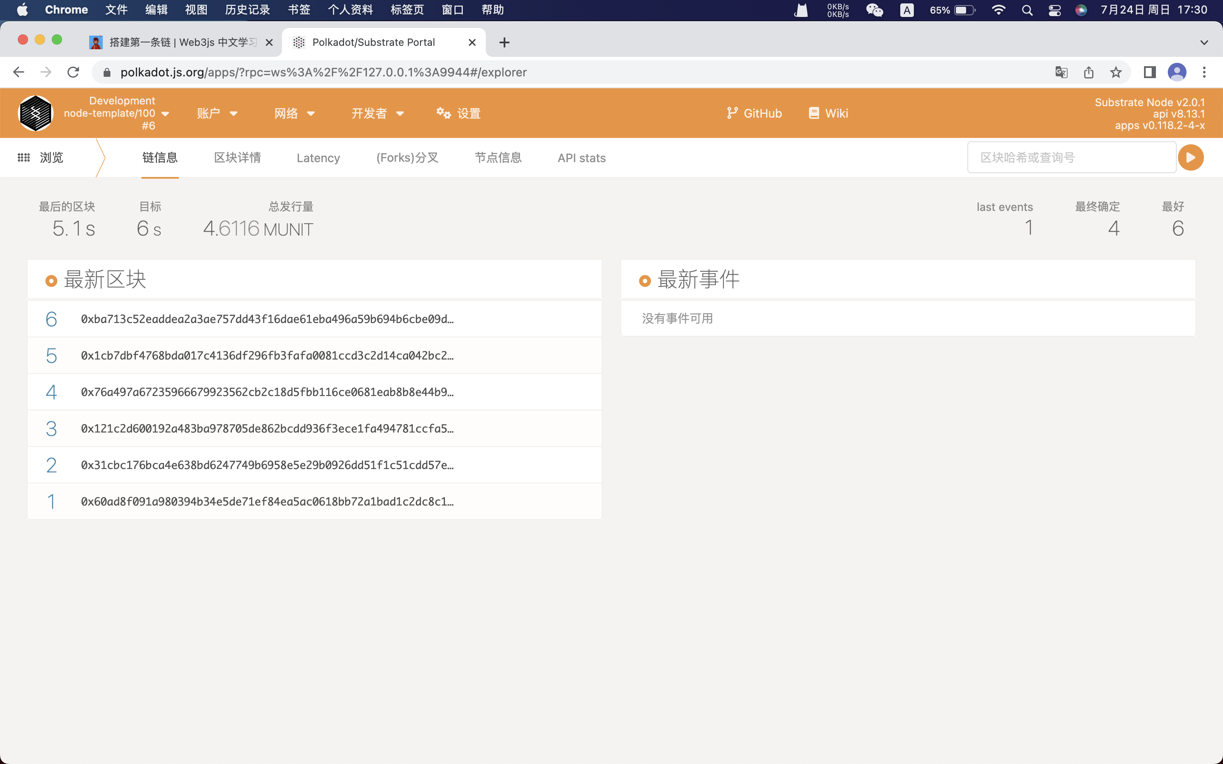Click the Substrate node logo icon

(35, 113)
